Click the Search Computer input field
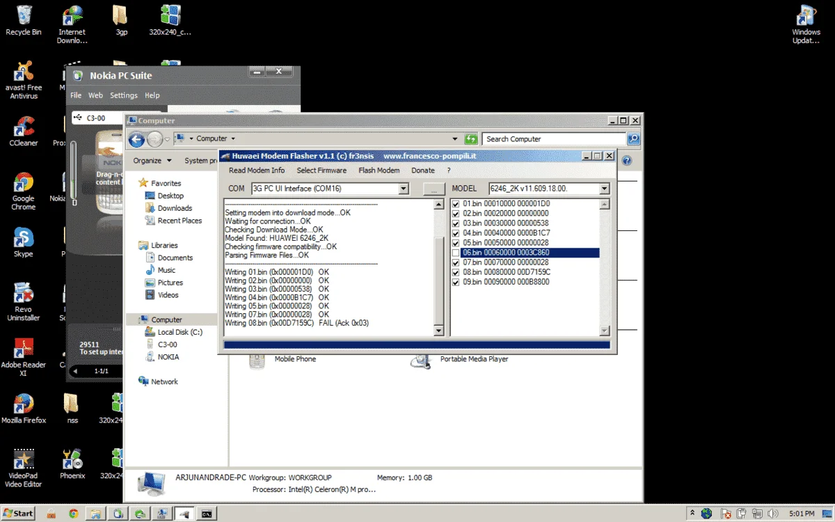Screen dimensions: 835x522 [x=555, y=139]
